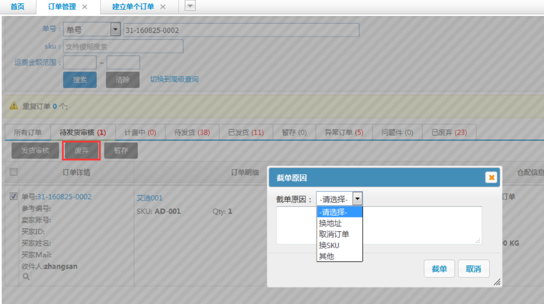Check the order 31-160825-0002 row checkbox
Image resolution: width=544 pixels, height=304 pixels.
point(13,196)
